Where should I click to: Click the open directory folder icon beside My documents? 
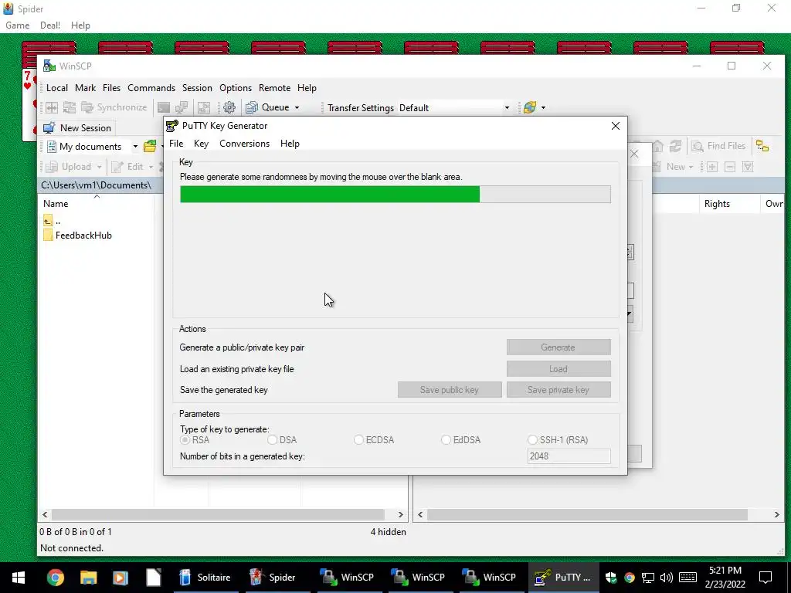(x=150, y=146)
